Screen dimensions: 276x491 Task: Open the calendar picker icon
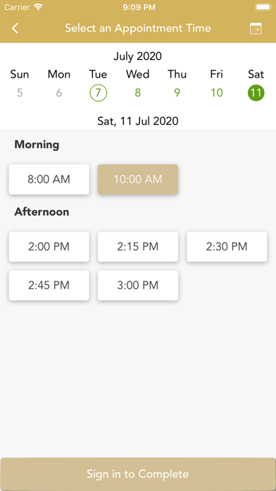[256, 28]
